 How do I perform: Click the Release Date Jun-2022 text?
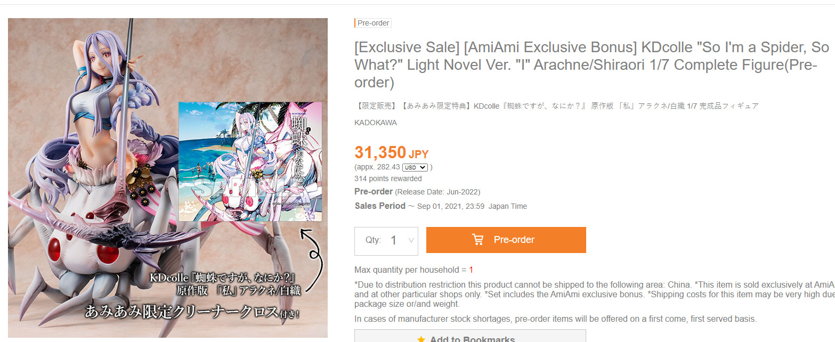pyautogui.click(x=437, y=192)
